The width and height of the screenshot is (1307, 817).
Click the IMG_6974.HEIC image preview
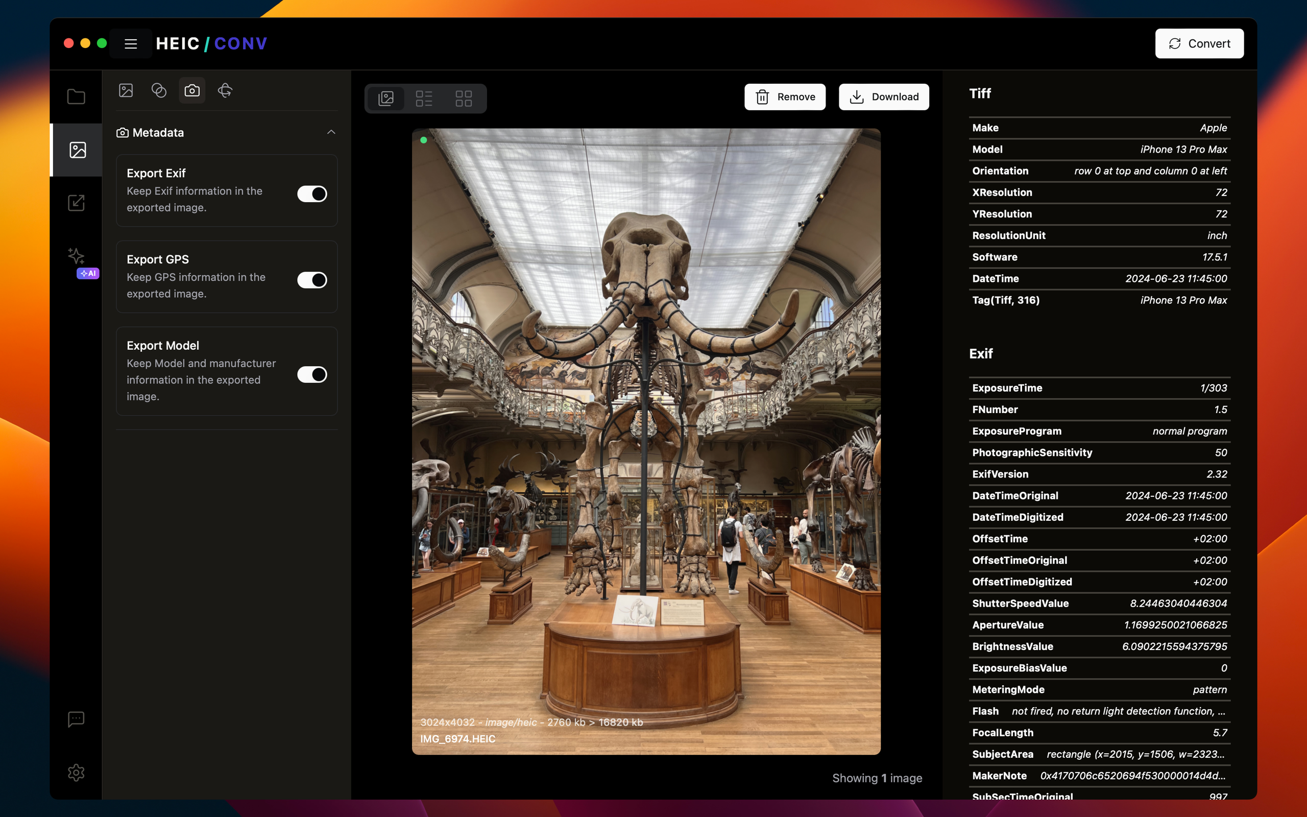pyautogui.click(x=646, y=441)
